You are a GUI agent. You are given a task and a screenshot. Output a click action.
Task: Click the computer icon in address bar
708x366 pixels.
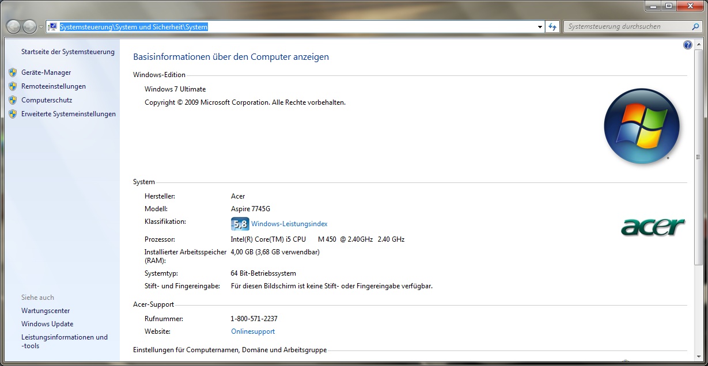[x=52, y=26]
